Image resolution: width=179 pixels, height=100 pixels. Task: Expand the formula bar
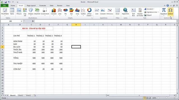tap(177, 21)
